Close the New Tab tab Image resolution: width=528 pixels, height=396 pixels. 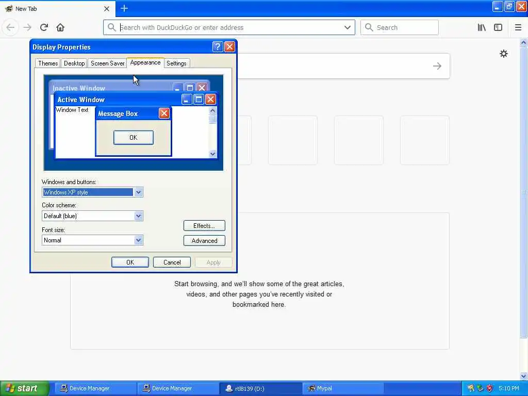coord(106,9)
